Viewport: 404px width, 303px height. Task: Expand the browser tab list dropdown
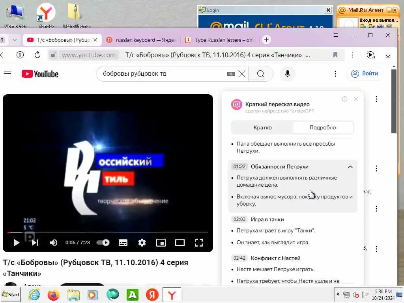[x=15, y=40]
